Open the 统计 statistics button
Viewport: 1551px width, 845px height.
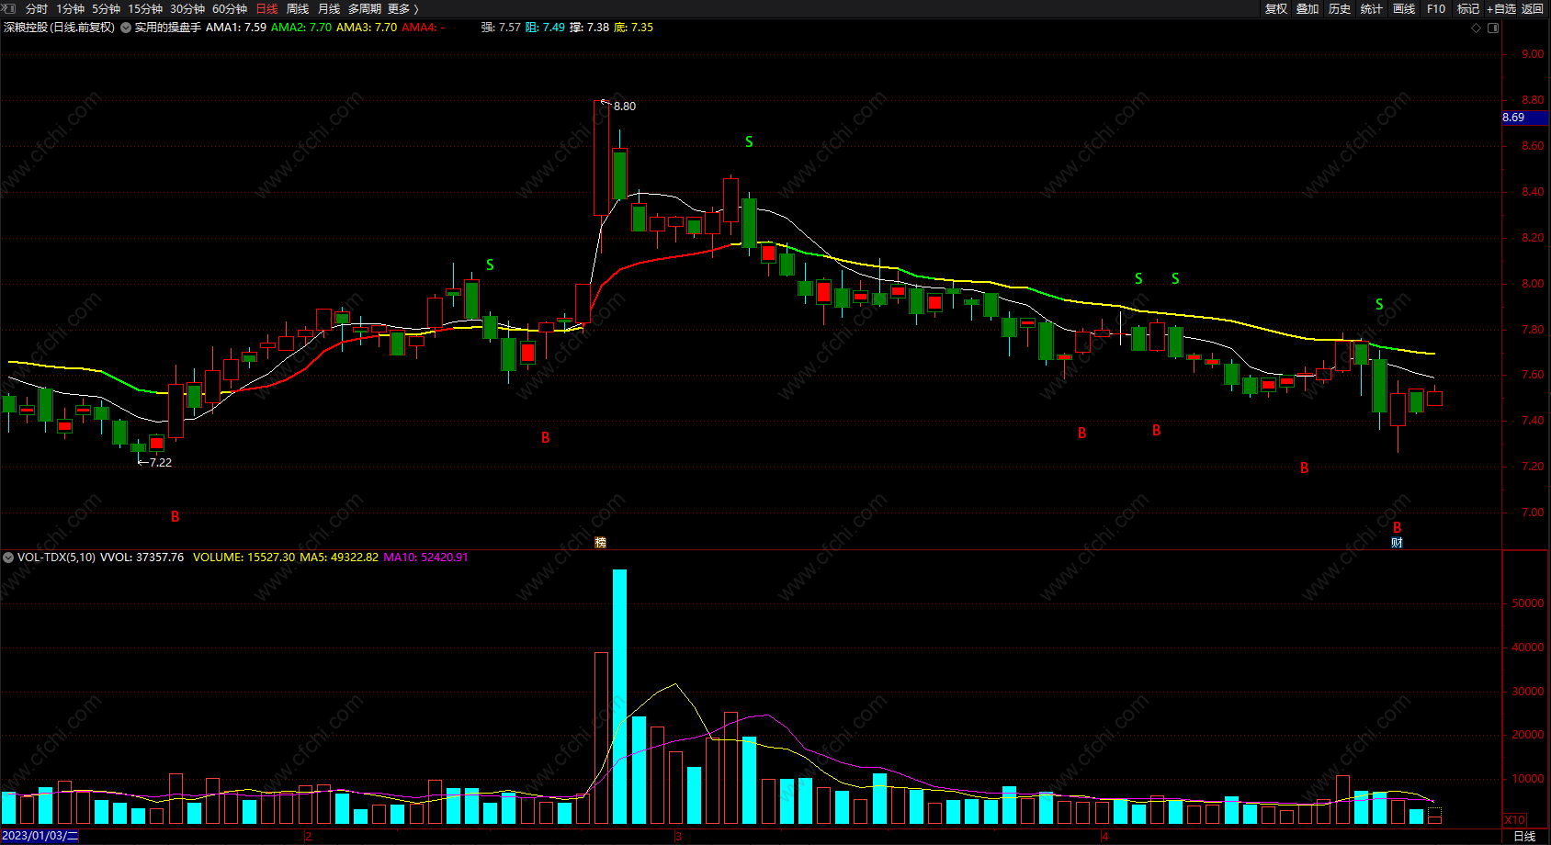click(x=1372, y=8)
